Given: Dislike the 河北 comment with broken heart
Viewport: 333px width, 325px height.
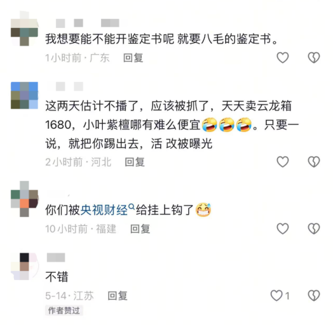Looking at the screenshot, I should tap(314, 162).
